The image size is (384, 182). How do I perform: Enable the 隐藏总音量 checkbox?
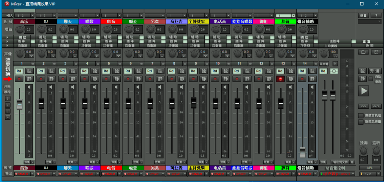click(x=361, y=122)
